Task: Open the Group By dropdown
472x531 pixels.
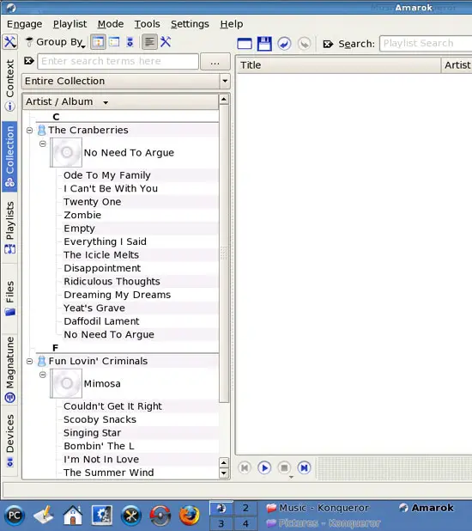Action: (56, 42)
